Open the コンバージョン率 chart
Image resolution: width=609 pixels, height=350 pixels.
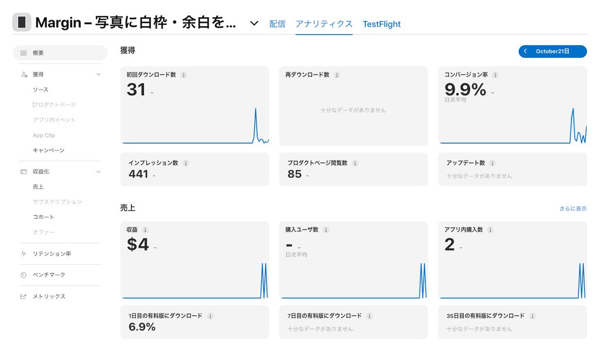(513, 106)
